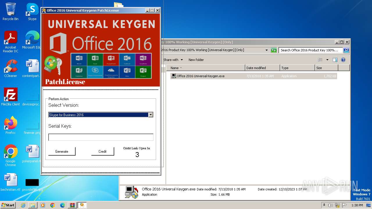The image size is (372, 209).
Task: Click the Serial Keys text field
Action: coord(101,137)
